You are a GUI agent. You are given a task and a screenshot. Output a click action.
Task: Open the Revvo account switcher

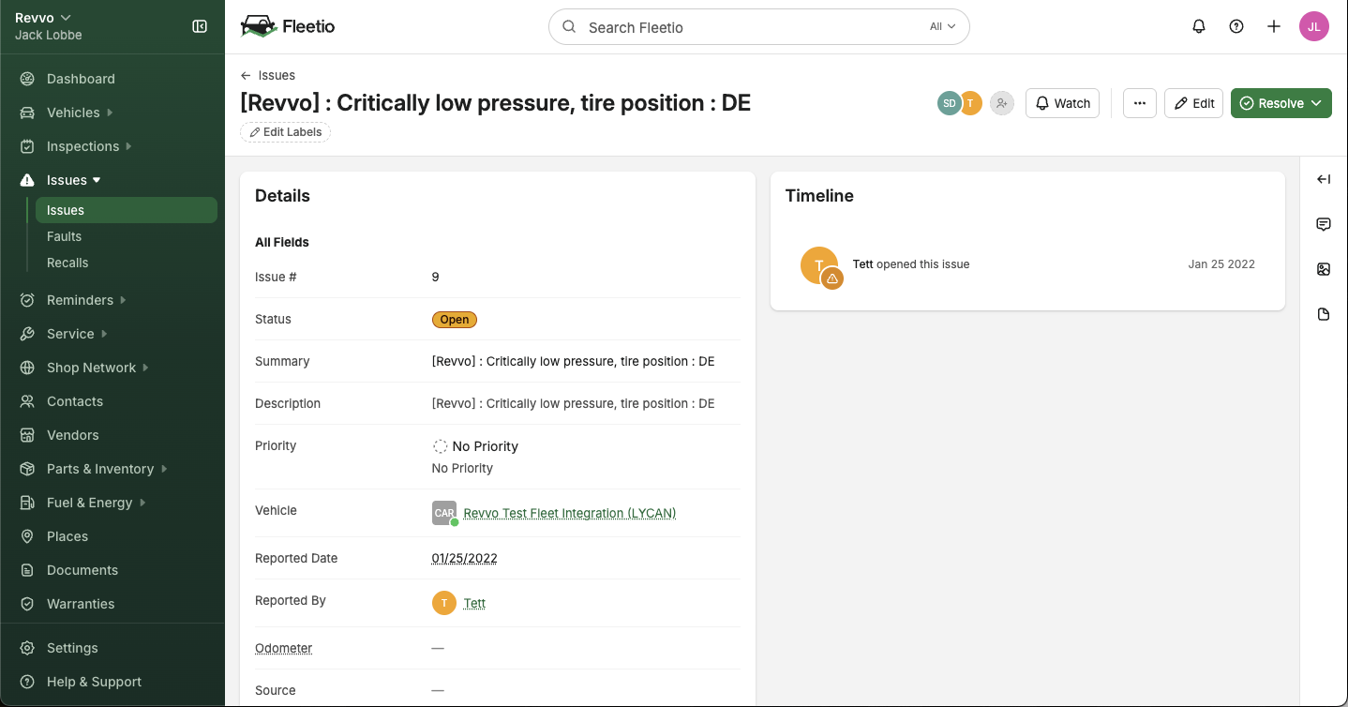[x=43, y=18]
